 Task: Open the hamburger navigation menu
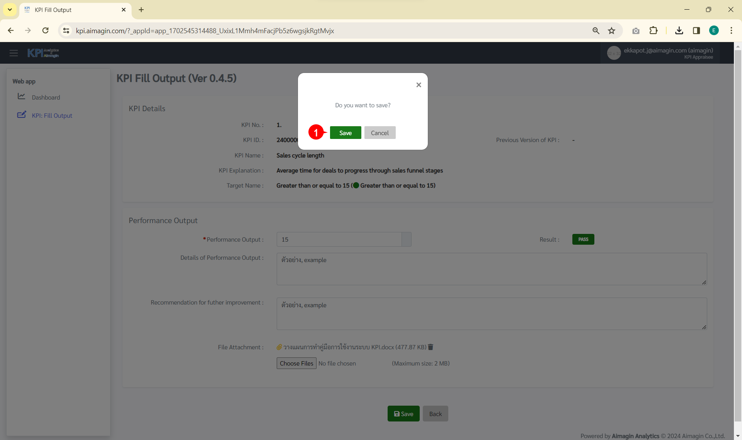tap(14, 53)
